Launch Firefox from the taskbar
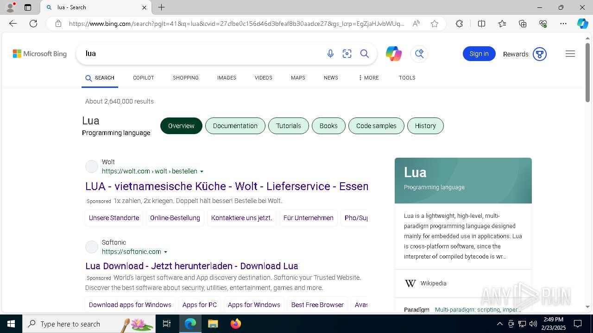Image resolution: width=593 pixels, height=333 pixels. (235, 324)
